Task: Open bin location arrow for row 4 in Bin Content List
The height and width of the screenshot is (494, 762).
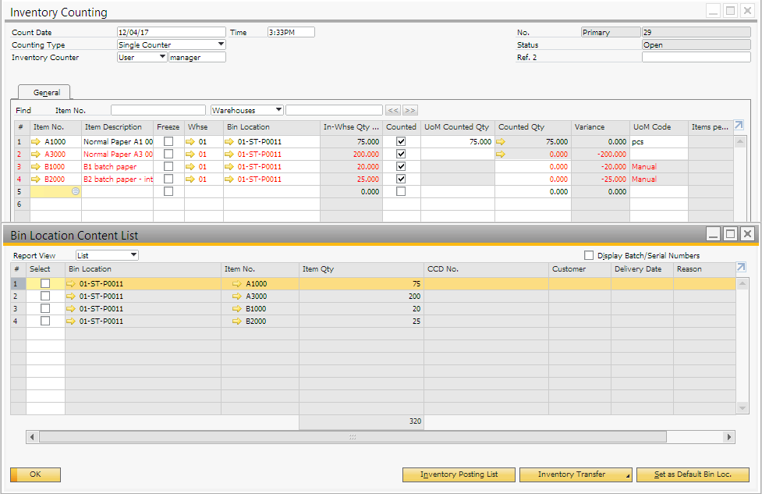Action: 72,322
